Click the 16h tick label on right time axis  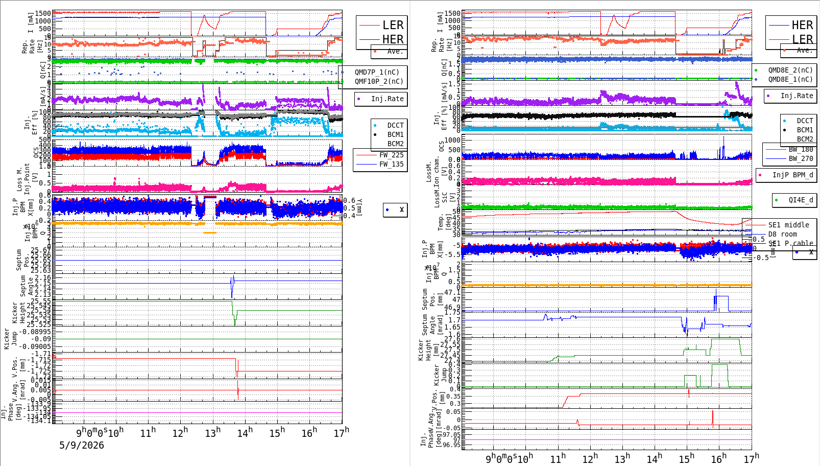[x=718, y=458]
